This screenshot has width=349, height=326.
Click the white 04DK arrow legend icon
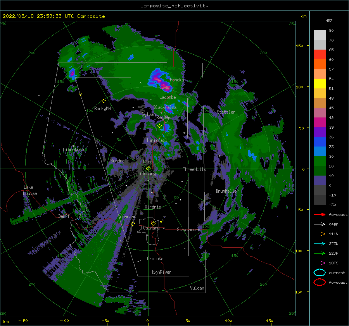(320, 224)
